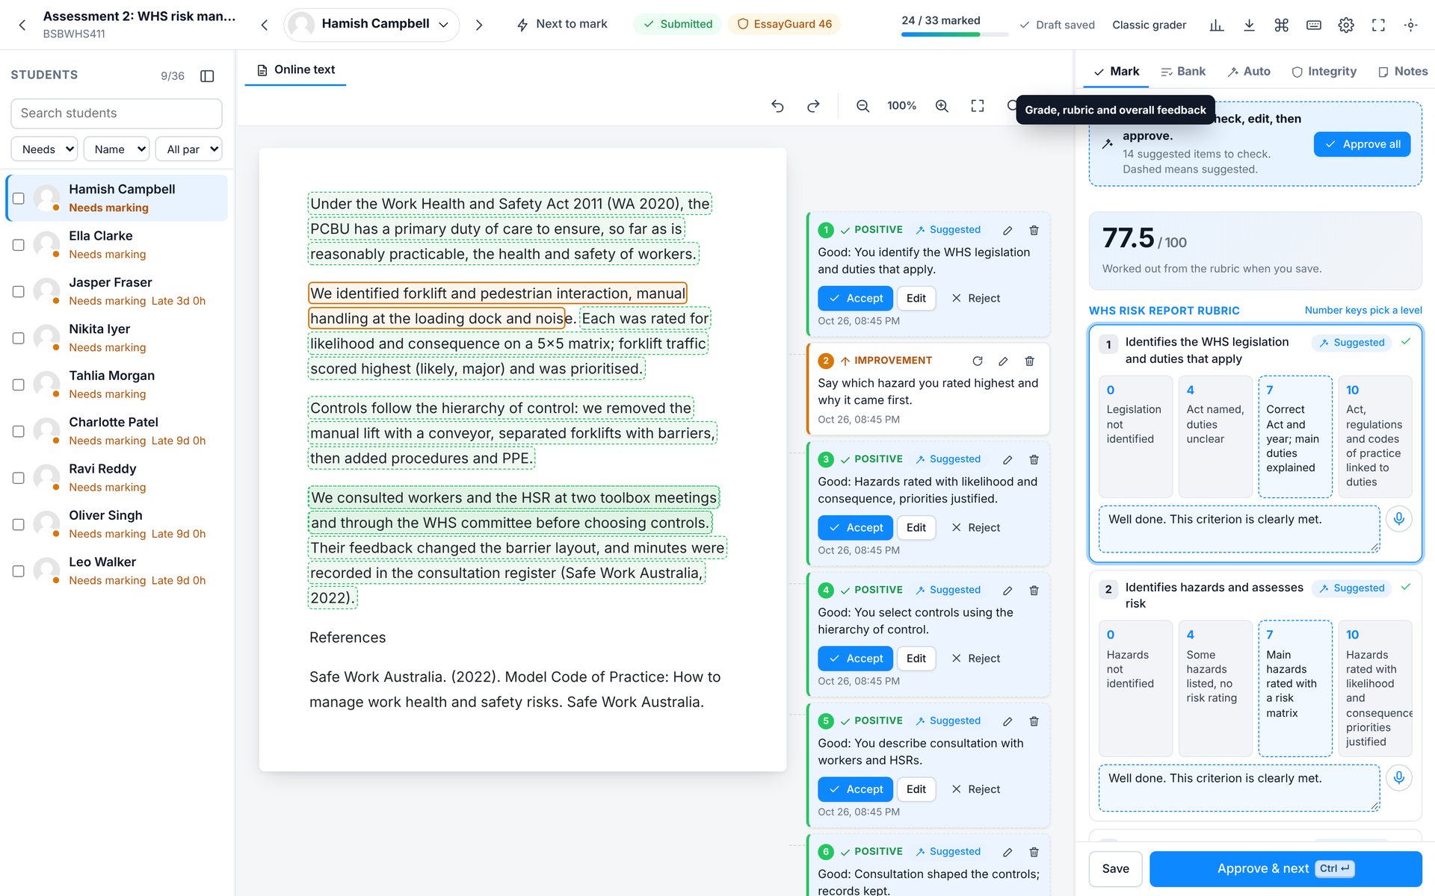Go to previous student chevron
1435x896 pixels.
[264, 25]
